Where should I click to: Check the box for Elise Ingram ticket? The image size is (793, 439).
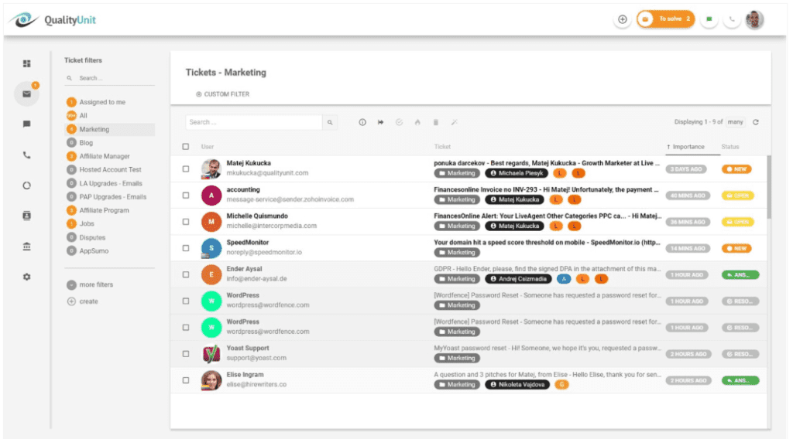coord(186,380)
